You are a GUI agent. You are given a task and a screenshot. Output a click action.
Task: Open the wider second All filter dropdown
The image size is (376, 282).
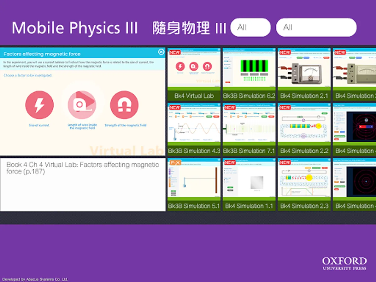point(316,28)
